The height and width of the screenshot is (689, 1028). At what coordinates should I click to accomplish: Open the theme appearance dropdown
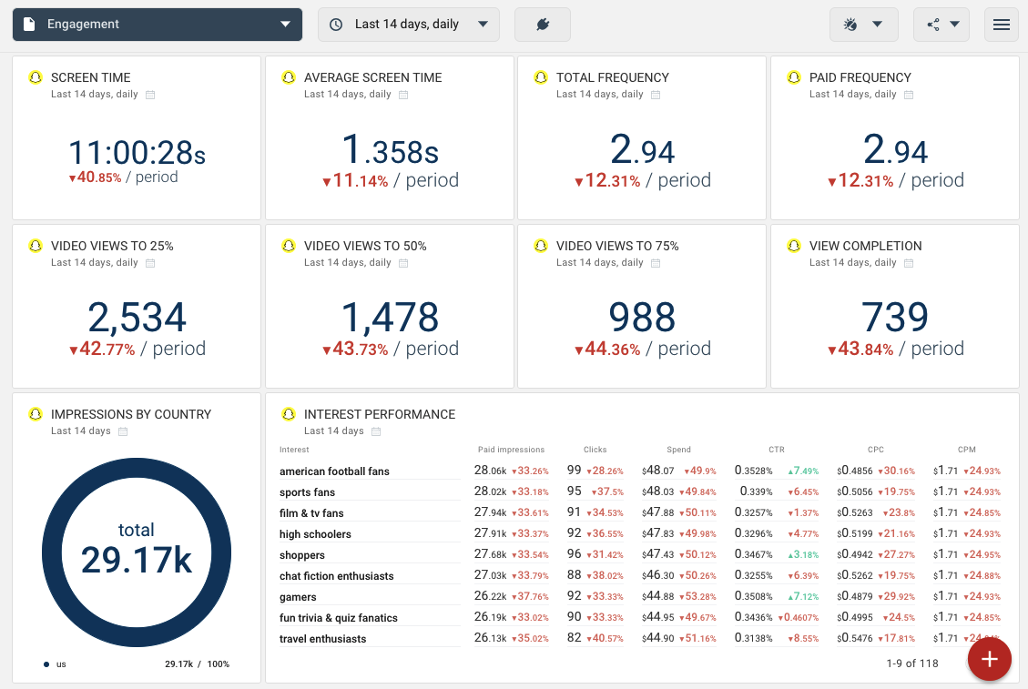(x=863, y=25)
